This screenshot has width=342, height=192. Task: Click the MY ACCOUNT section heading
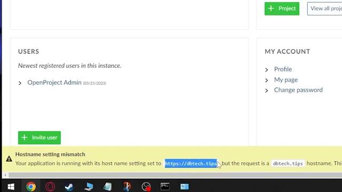(287, 51)
